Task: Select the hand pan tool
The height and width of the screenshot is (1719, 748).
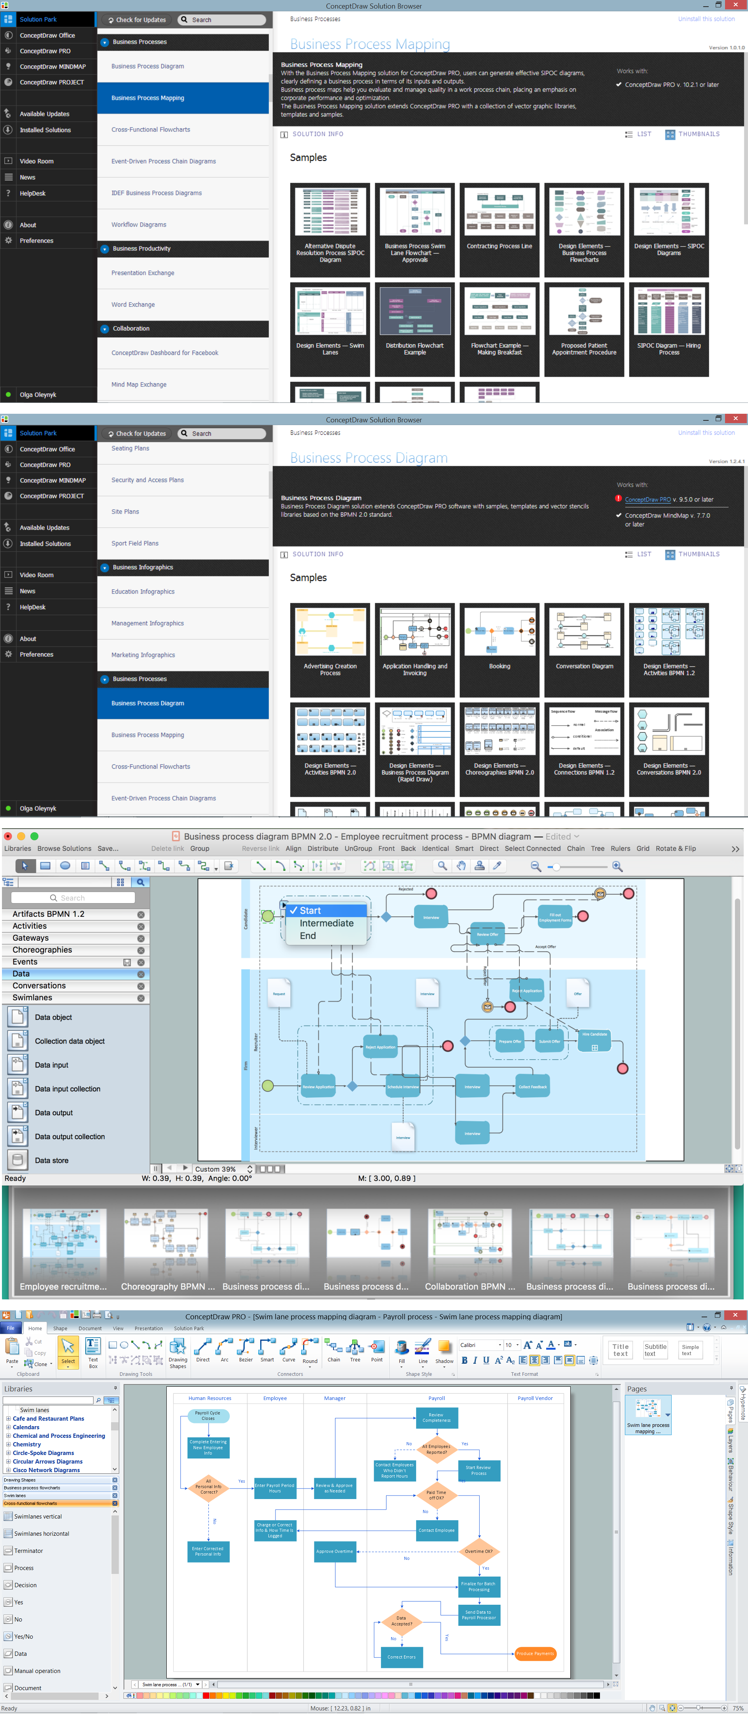Action: pos(460,865)
